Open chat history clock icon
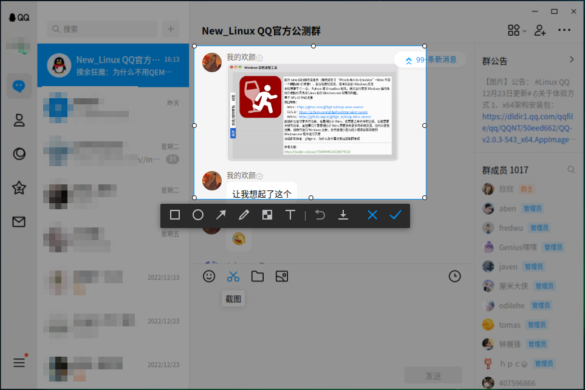This screenshot has width=585, height=390. tap(454, 277)
